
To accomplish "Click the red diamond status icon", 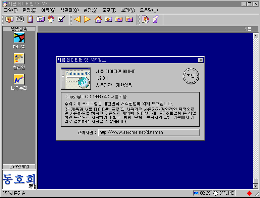I will (x=249, y=193).
